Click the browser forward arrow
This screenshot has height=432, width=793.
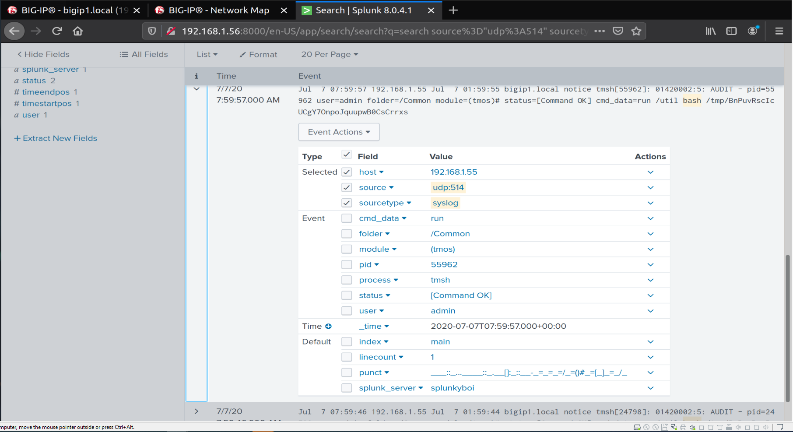coord(36,31)
